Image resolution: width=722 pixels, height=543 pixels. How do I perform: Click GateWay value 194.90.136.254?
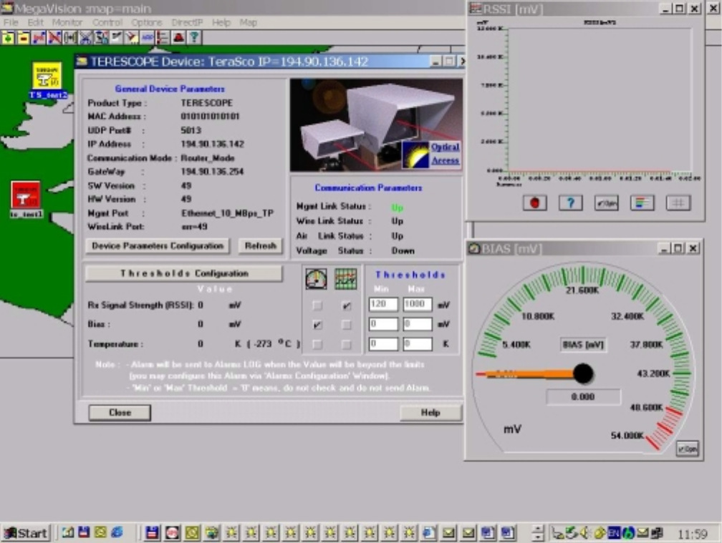click(212, 172)
